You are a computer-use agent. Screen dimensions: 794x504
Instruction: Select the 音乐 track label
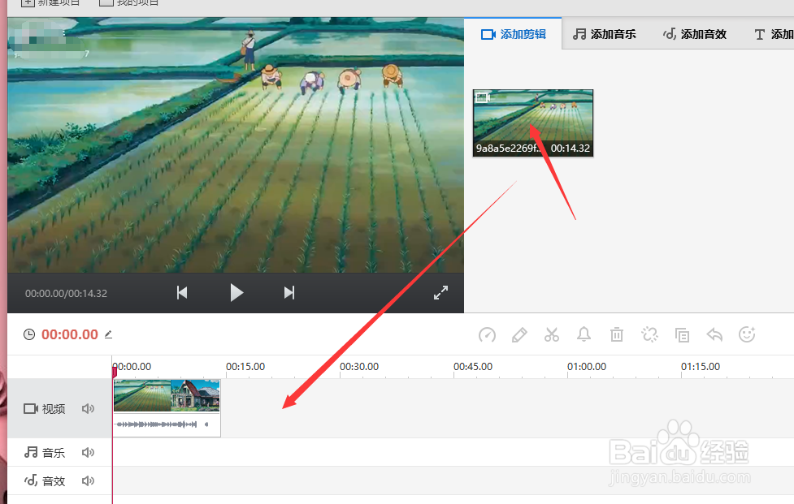(x=45, y=452)
